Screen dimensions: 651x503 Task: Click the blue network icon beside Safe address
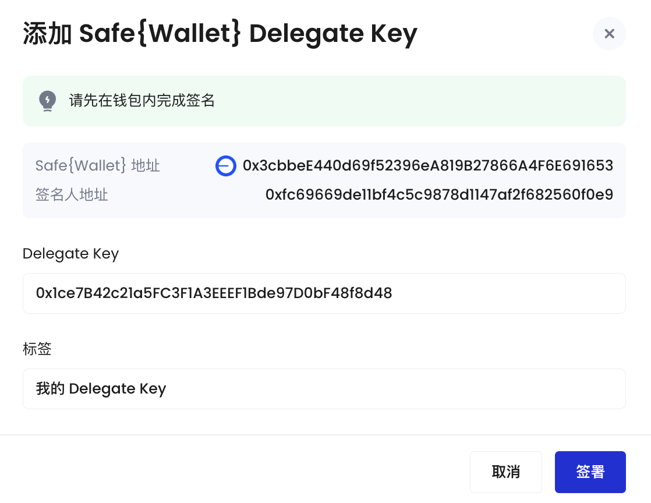point(226,166)
